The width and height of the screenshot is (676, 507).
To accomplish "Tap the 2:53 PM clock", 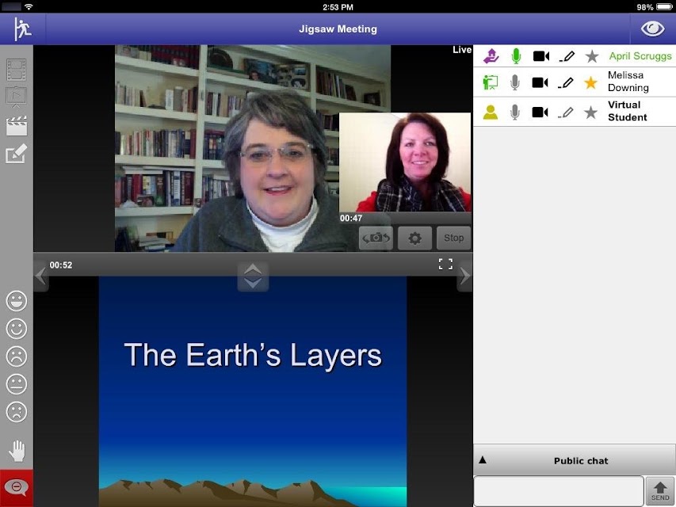I will (338, 7).
